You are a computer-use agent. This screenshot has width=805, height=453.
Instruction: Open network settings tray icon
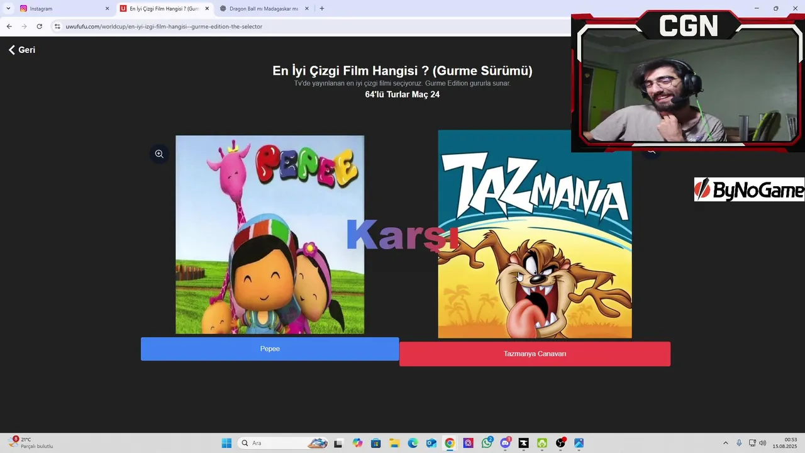click(752, 443)
